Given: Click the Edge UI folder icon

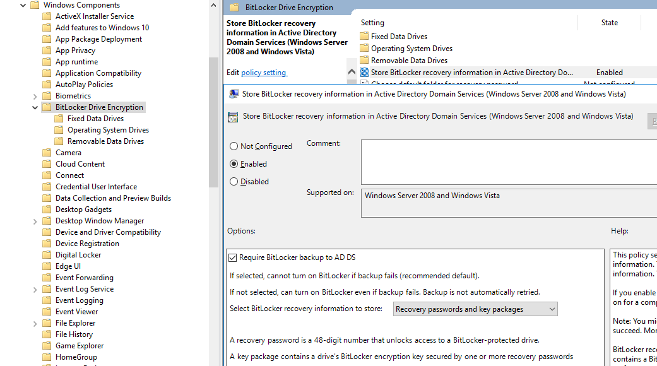Looking at the screenshot, I should point(47,266).
